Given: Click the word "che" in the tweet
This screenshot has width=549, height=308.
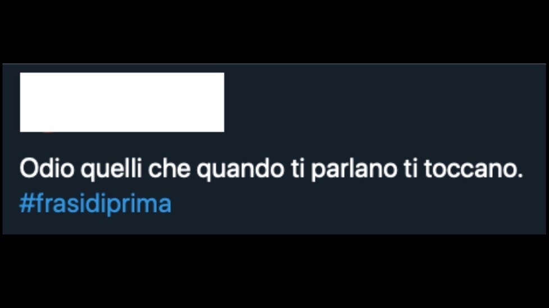Looking at the screenshot, I should pos(169,169).
